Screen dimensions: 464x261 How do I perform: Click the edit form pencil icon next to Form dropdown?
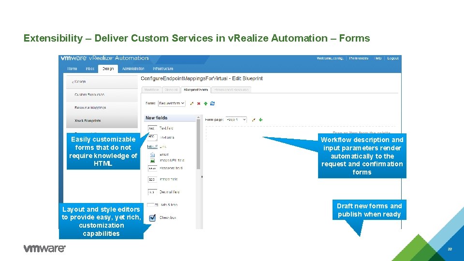192,103
